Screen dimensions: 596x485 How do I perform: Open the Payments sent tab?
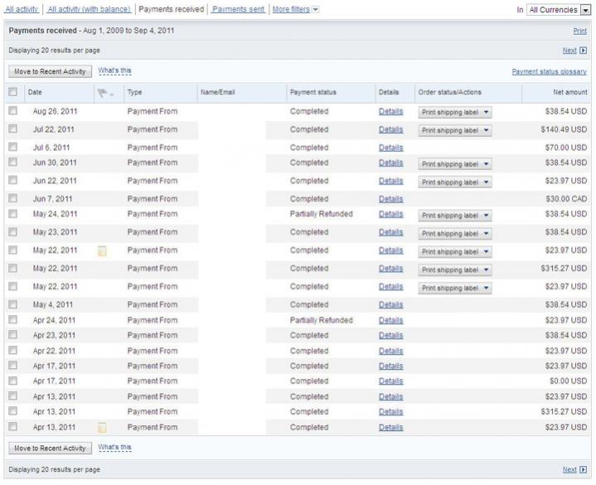point(238,9)
